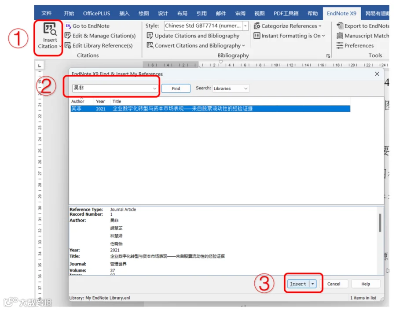Sort results by Year column

pyautogui.click(x=100, y=101)
